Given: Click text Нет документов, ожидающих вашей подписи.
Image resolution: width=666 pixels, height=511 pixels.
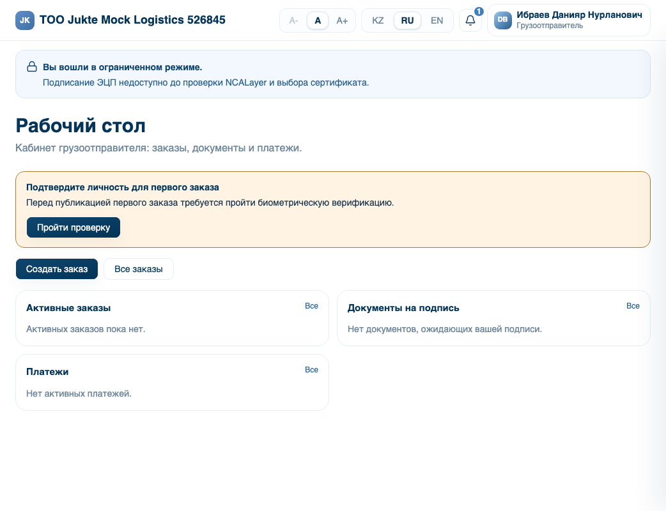Looking at the screenshot, I should (445, 329).
